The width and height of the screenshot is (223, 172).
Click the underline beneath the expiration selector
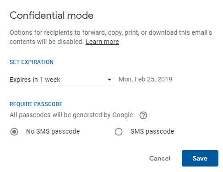coord(62,86)
